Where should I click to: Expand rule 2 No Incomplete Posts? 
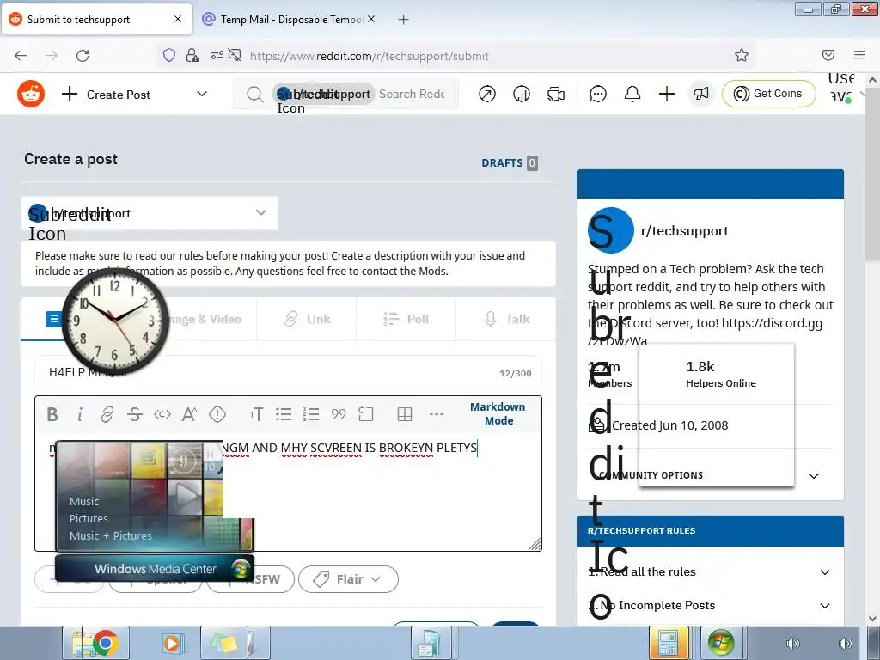[709, 606]
